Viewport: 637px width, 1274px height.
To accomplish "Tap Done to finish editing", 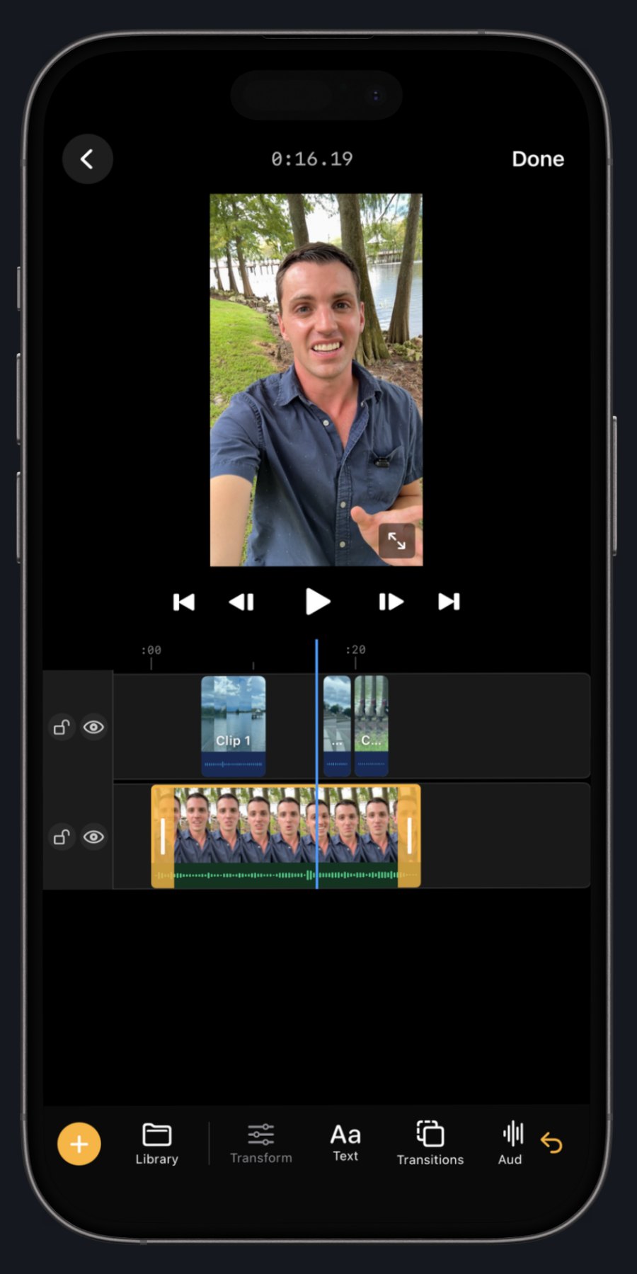I will tap(538, 159).
